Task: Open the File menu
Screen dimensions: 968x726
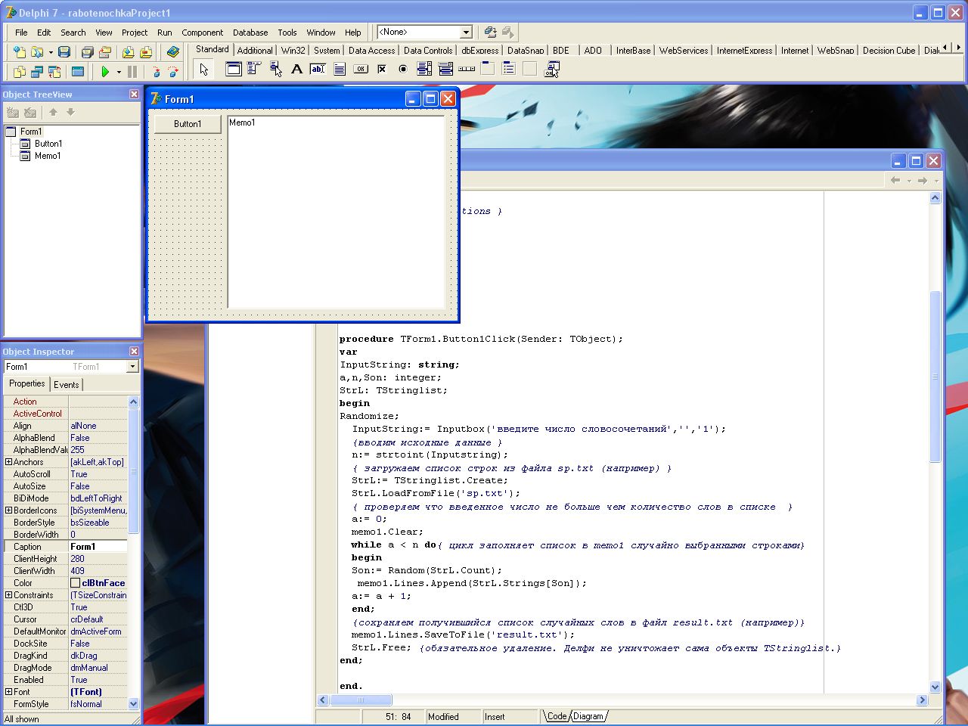Action: pos(21,33)
